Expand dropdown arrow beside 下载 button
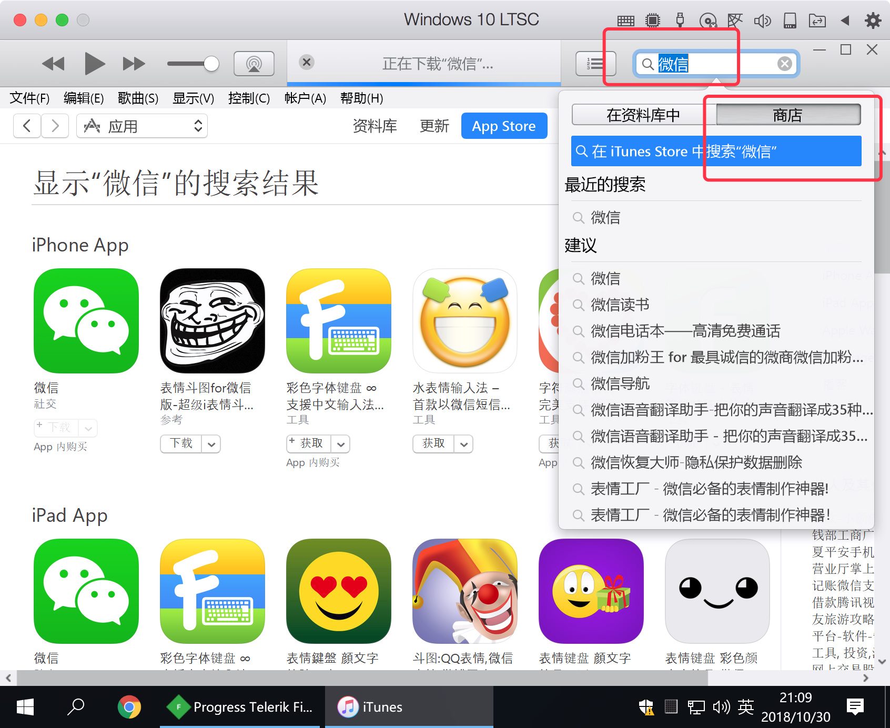890x728 pixels. click(x=211, y=444)
